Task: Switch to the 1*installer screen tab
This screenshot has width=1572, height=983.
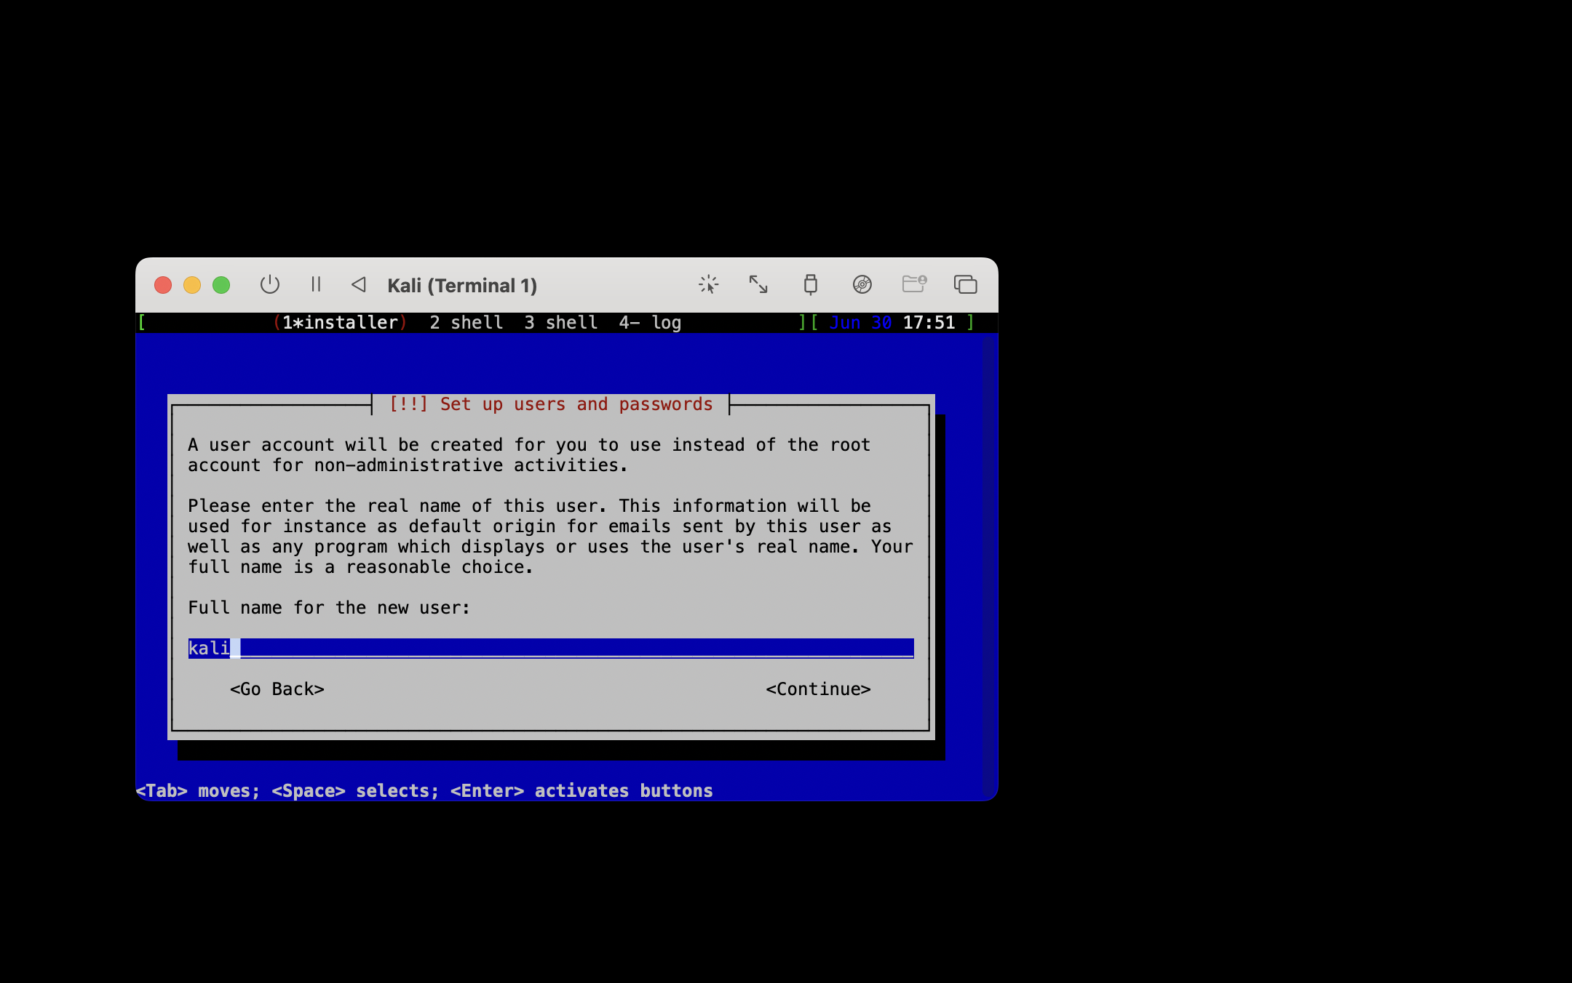Action: (x=340, y=323)
